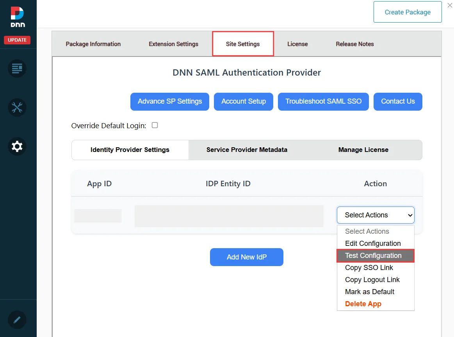Screen dimensions: 454x337
Task: Click the Contact Us button
Action: pos(398,101)
